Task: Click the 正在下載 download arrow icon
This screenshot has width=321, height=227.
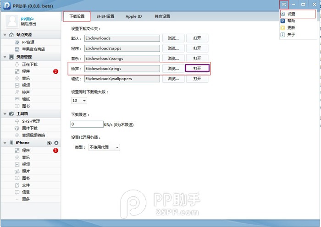Action: (x=17, y=65)
